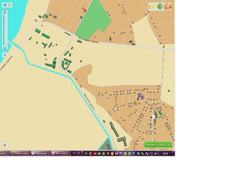This screenshot has height=186, width=232.
Task: Click the RU language indicator
Action: point(74,153)
